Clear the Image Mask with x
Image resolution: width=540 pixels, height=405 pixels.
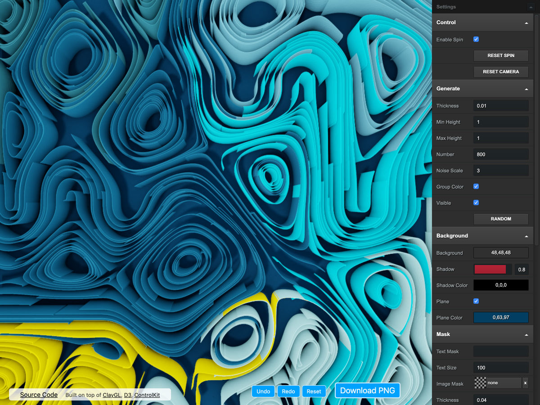click(525, 383)
